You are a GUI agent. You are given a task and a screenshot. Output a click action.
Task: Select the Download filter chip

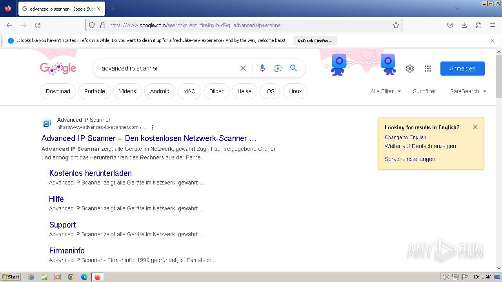pos(58,91)
